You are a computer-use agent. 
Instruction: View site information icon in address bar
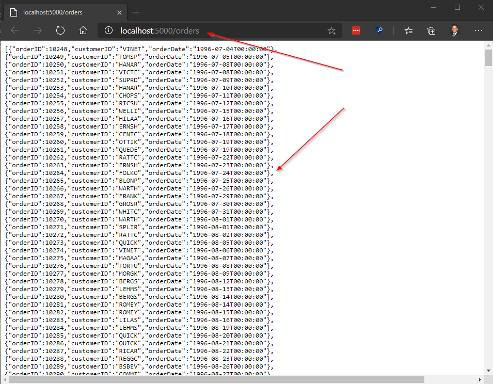[108, 30]
